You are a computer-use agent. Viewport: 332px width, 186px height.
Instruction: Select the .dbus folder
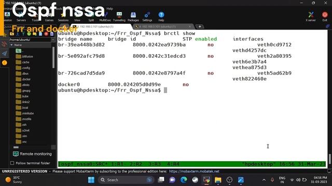pos(22,73)
